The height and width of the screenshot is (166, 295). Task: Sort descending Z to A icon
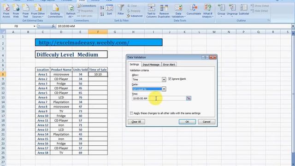(x=102, y=14)
